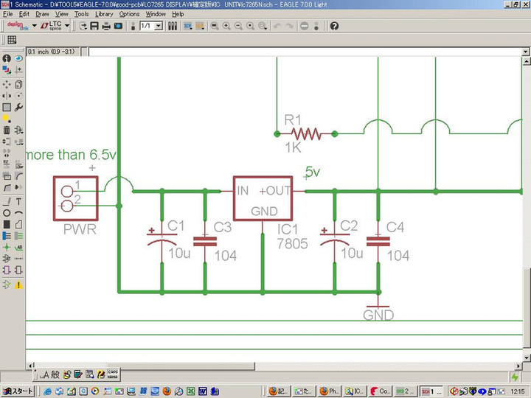This screenshot has height=398, width=531.
Task: Open Help via the question mark icon
Action: click(334, 27)
